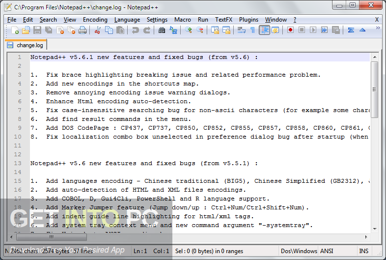Open the Macro menu
The height and width of the screenshot is (260, 386).
[x=183, y=20]
